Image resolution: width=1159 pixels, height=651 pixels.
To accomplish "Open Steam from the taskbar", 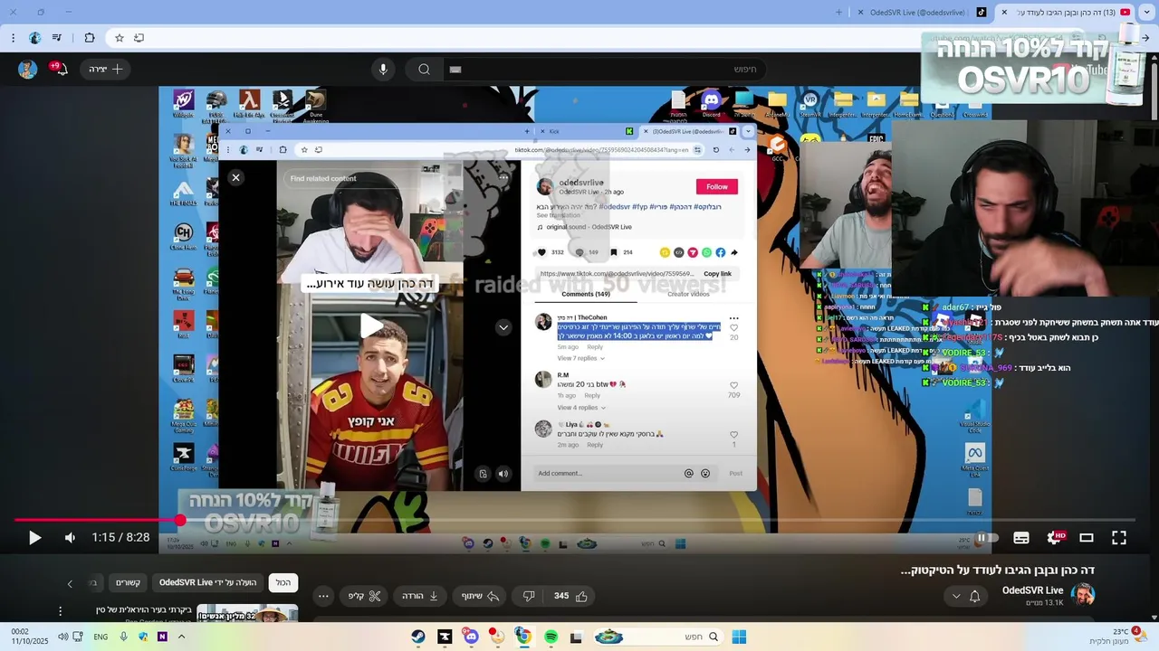I will [417, 637].
